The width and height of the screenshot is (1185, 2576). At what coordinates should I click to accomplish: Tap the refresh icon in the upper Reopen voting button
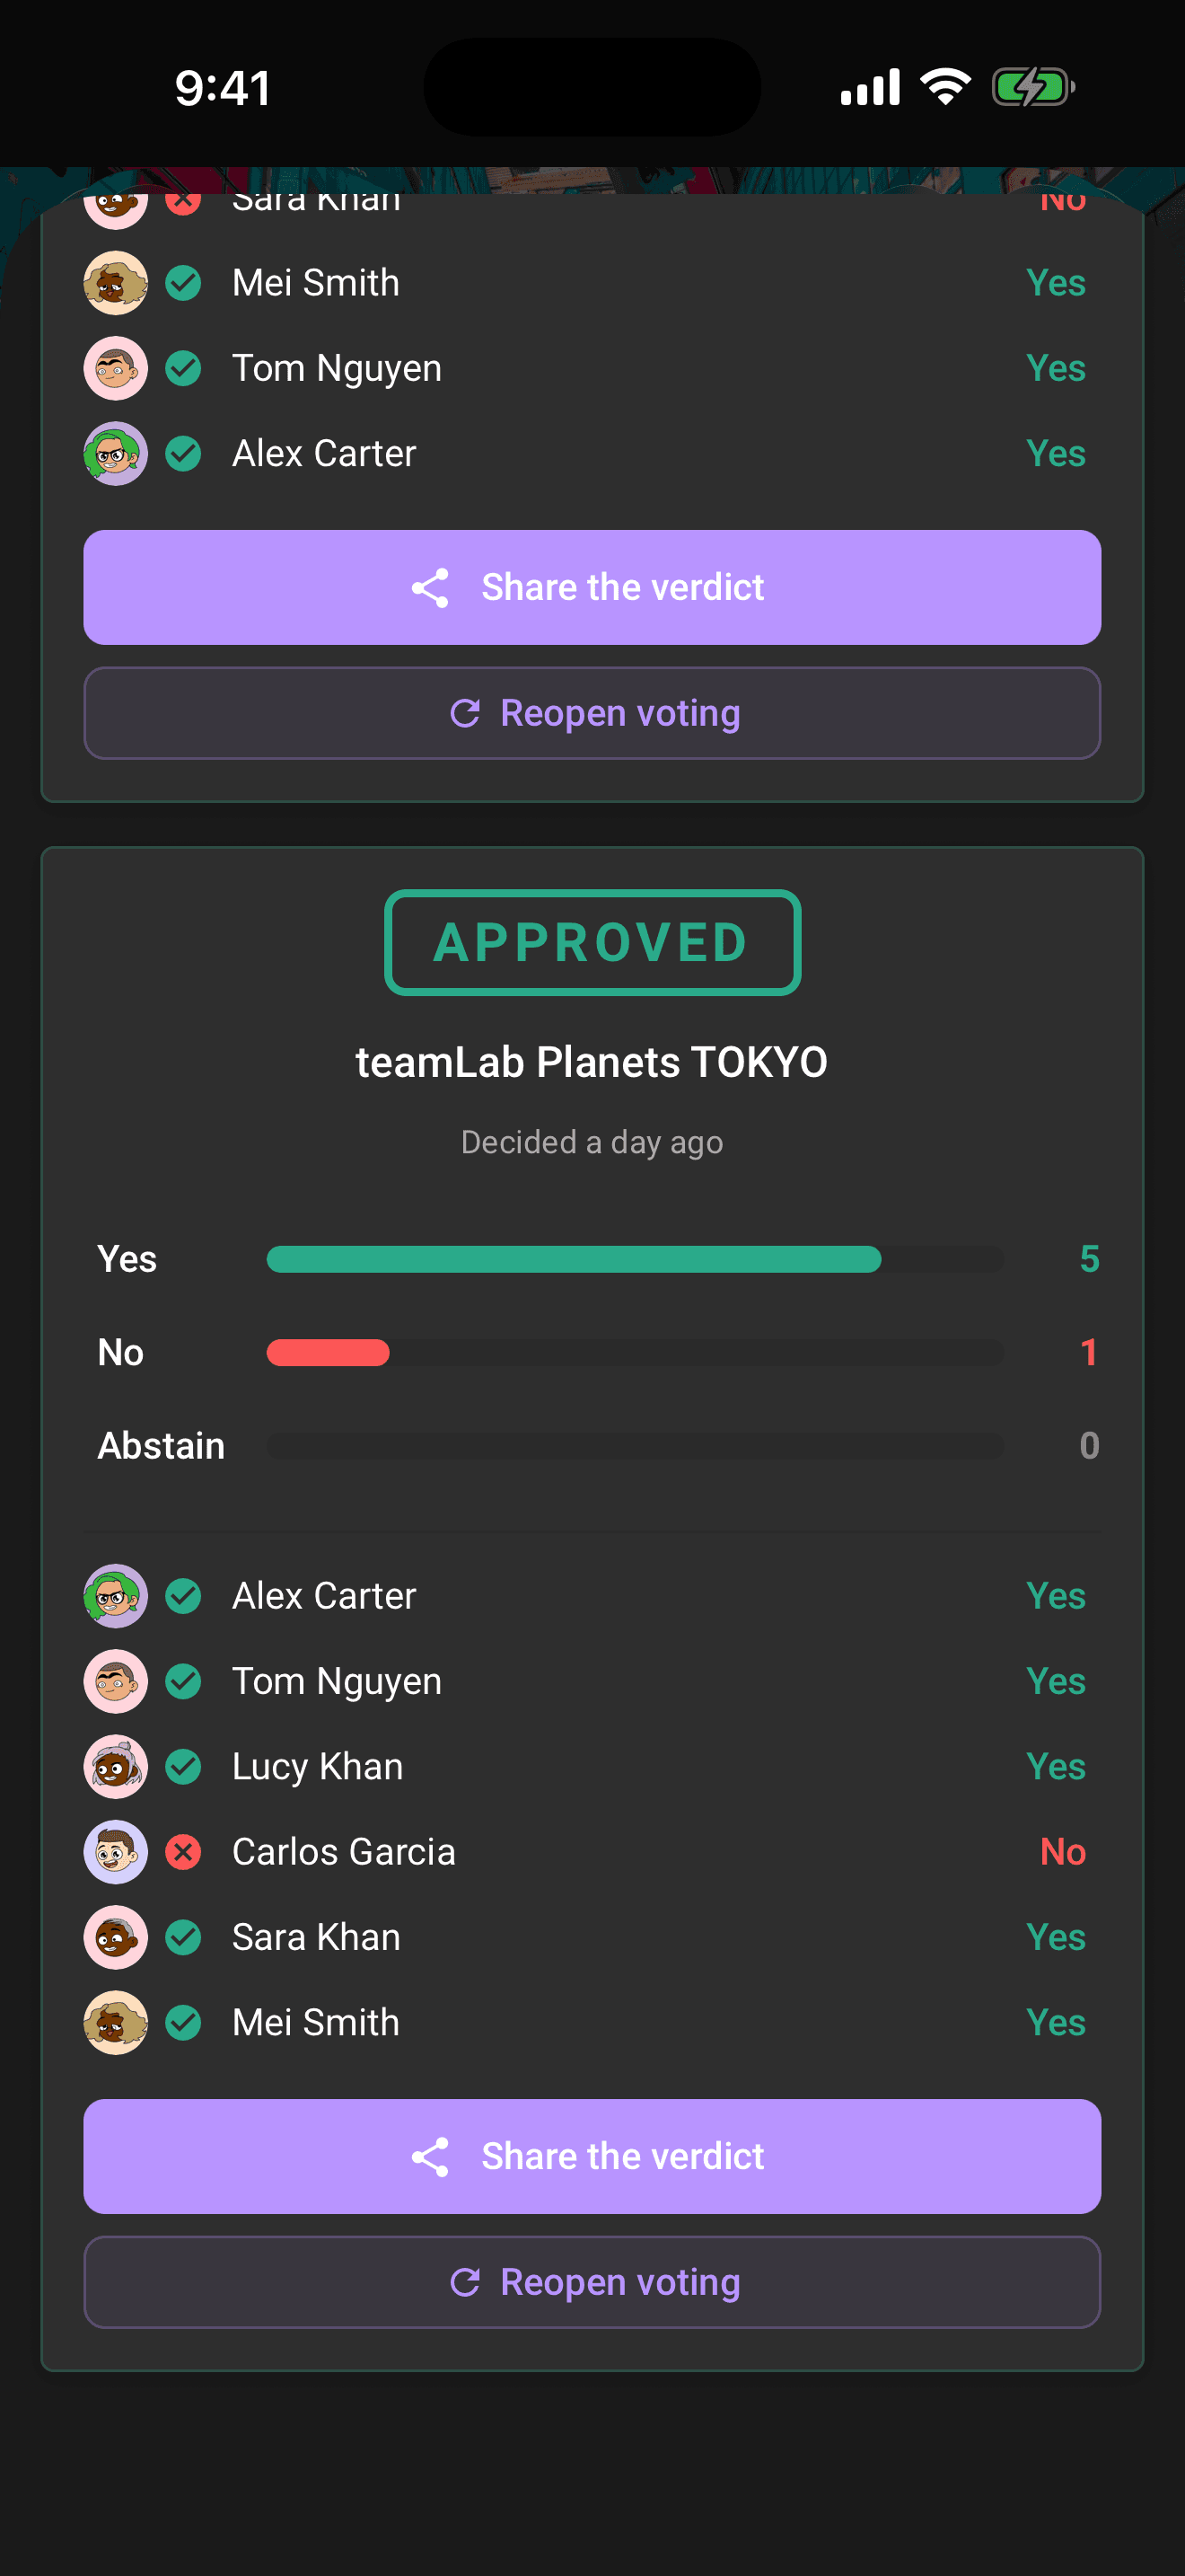(x=466, y=713)
